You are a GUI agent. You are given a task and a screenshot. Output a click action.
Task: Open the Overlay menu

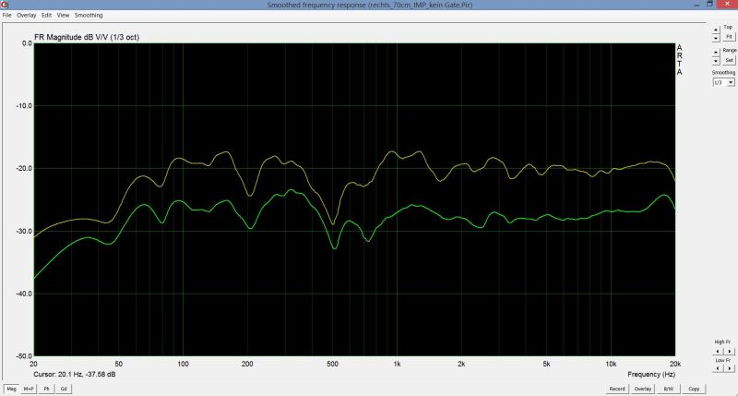(27, 15)
